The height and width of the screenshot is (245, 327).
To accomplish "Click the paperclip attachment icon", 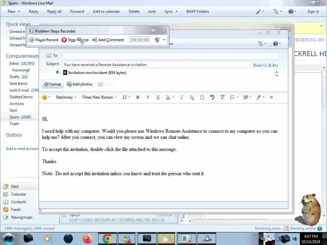I will 57,72.
